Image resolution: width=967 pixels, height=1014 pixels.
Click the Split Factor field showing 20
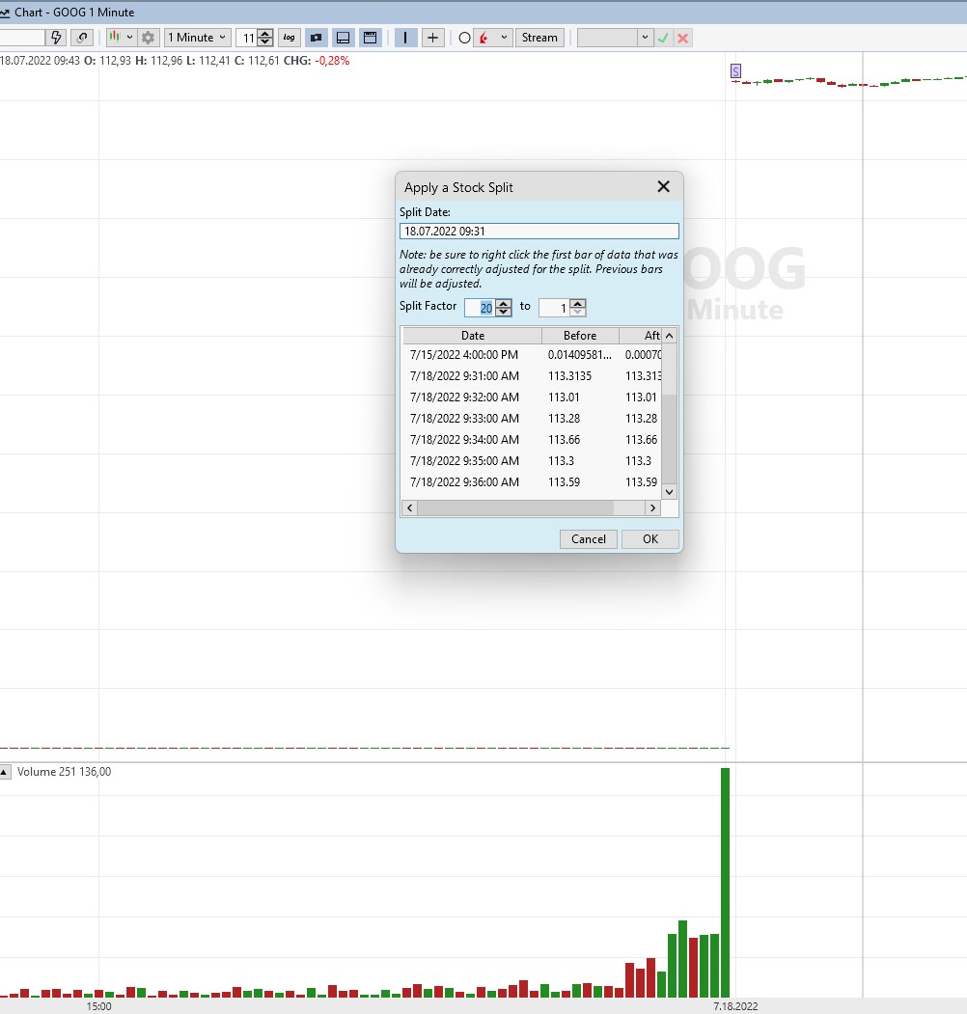pos(480,308)
